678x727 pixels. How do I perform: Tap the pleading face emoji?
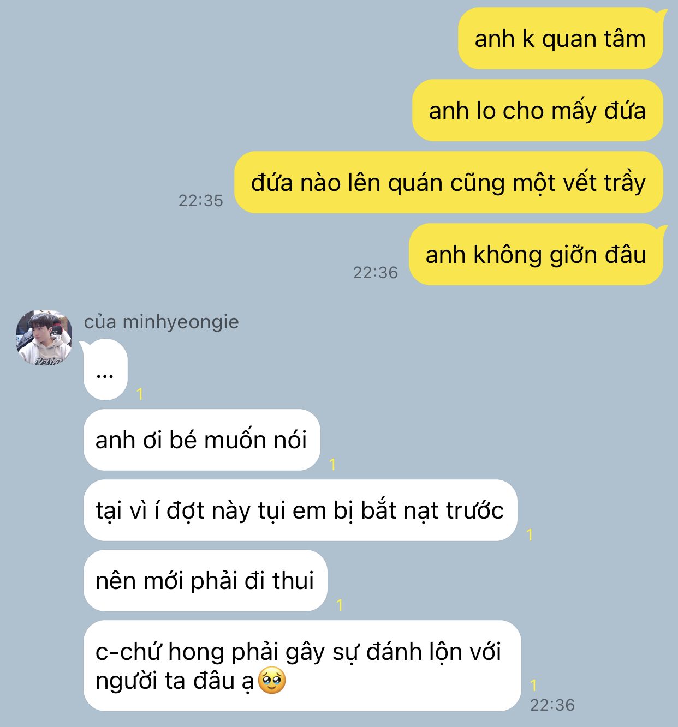pyautogui.click(x=272, y=681)
